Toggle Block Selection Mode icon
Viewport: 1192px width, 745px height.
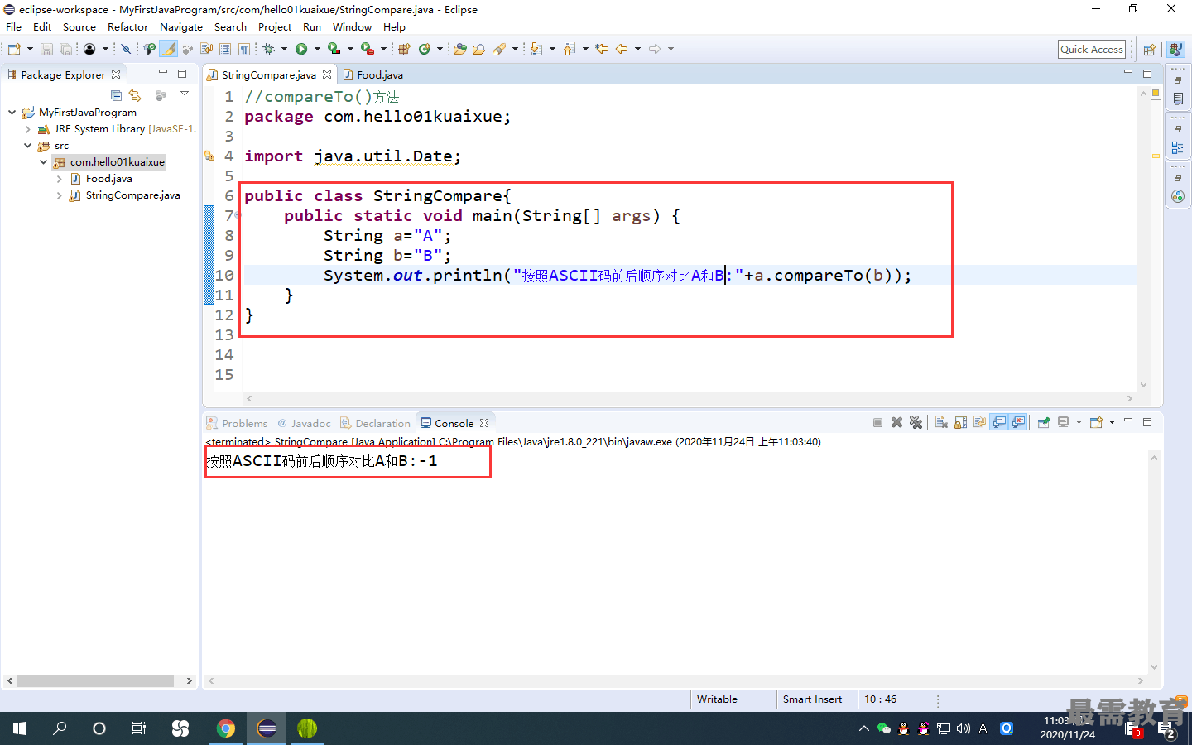(225, 49)
